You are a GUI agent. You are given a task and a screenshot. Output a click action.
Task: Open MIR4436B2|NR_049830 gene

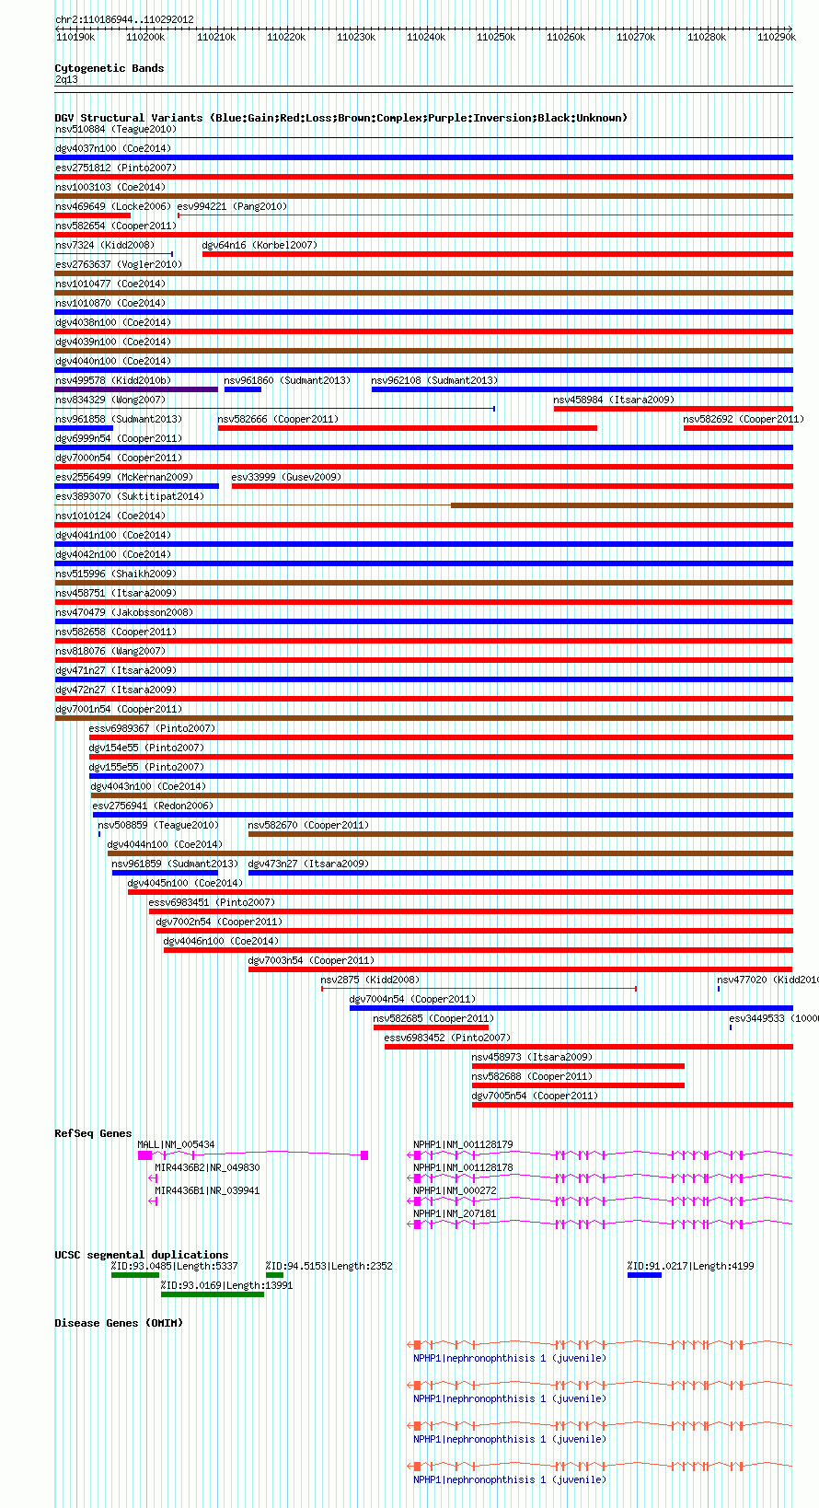[207, 1167]
